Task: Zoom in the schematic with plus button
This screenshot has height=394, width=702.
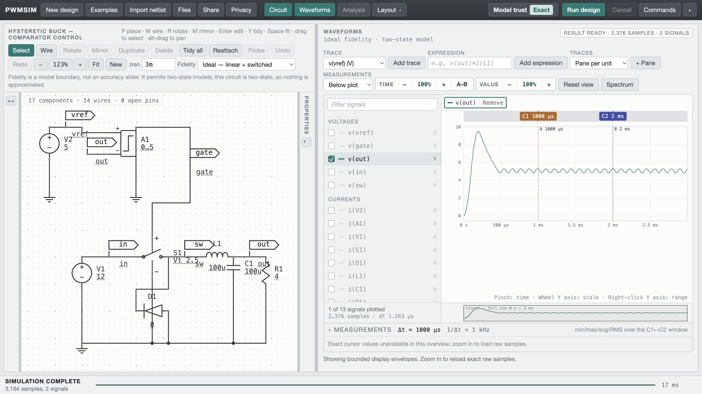Action: coord(80,64)
